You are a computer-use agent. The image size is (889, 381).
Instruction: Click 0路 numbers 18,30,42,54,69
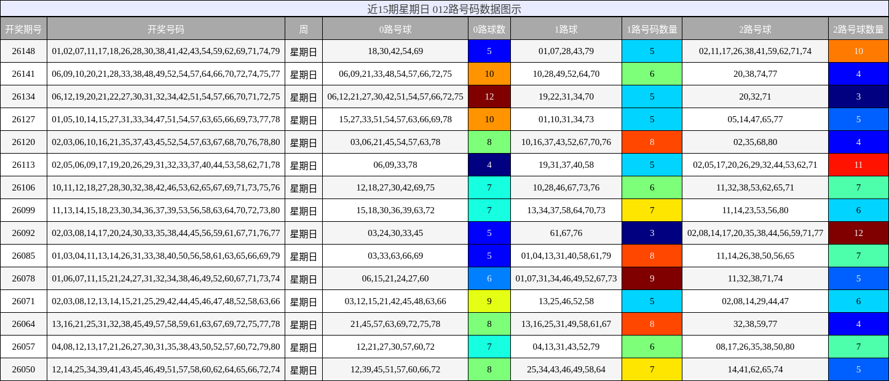tap(395, 51)
